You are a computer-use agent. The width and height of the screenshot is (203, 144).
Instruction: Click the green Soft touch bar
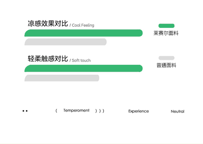click(x=84, y=68)
